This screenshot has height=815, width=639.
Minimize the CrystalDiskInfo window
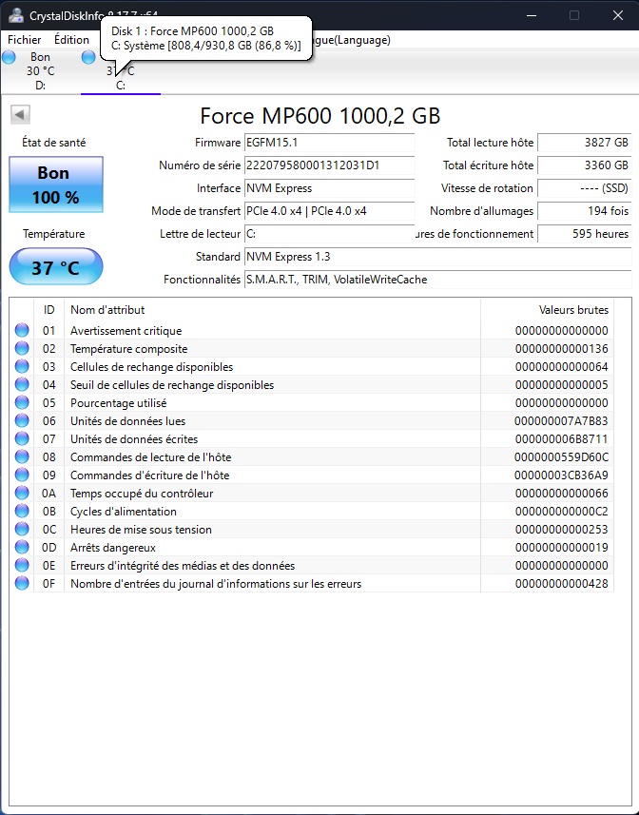[532, 15]
